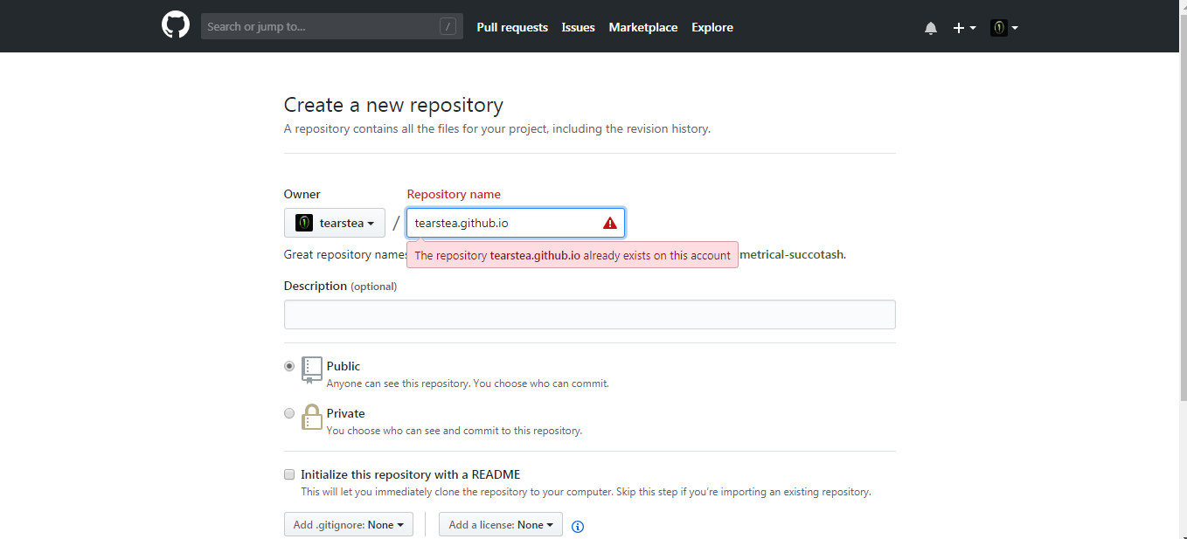Focus the Search or jump to field
1187x539 pixels.
pos(332,26)
